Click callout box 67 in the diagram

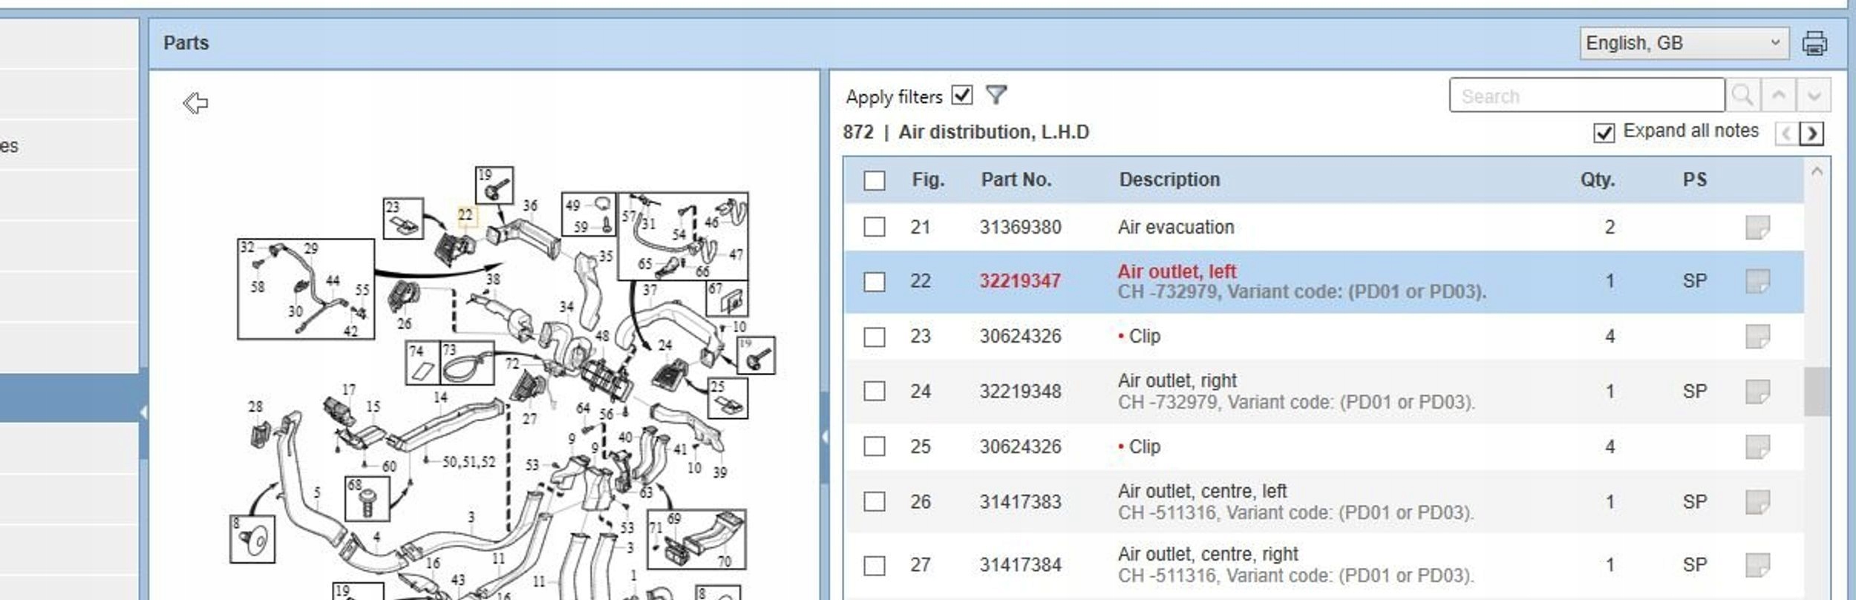(x=727, y=298)
